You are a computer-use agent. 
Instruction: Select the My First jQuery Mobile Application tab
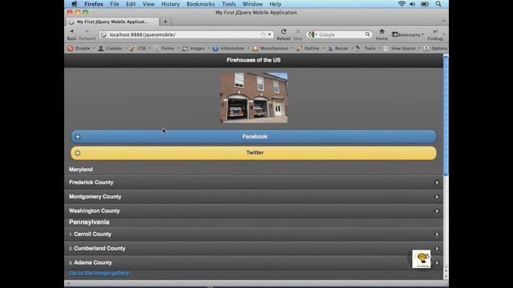click(112, 22)
